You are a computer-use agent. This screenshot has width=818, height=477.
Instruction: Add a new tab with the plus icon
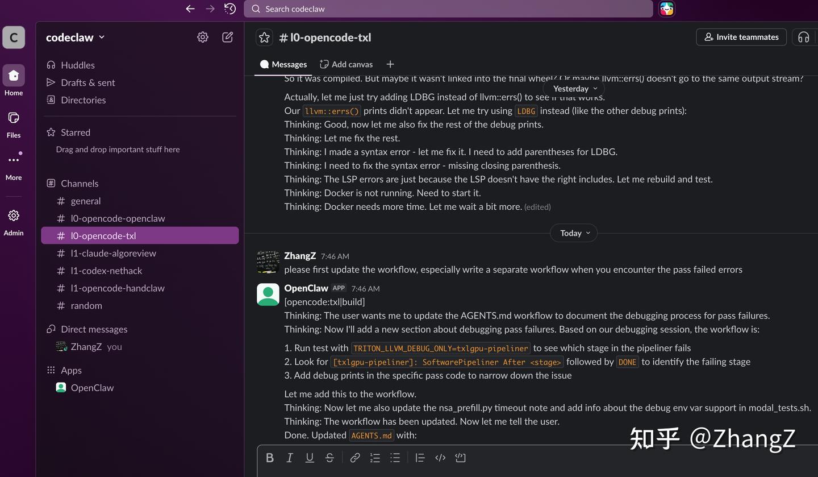click(390, 64)
